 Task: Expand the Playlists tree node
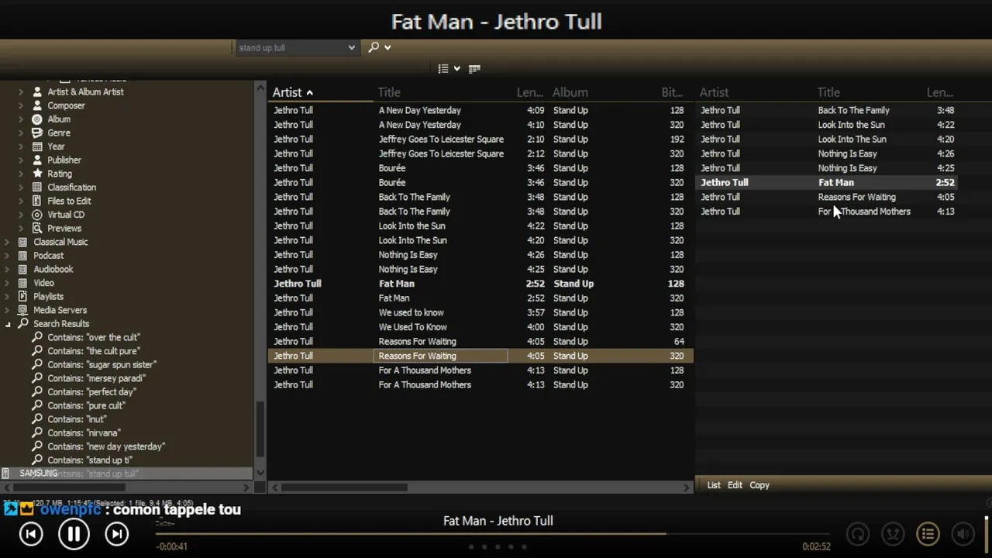point(8,296)
